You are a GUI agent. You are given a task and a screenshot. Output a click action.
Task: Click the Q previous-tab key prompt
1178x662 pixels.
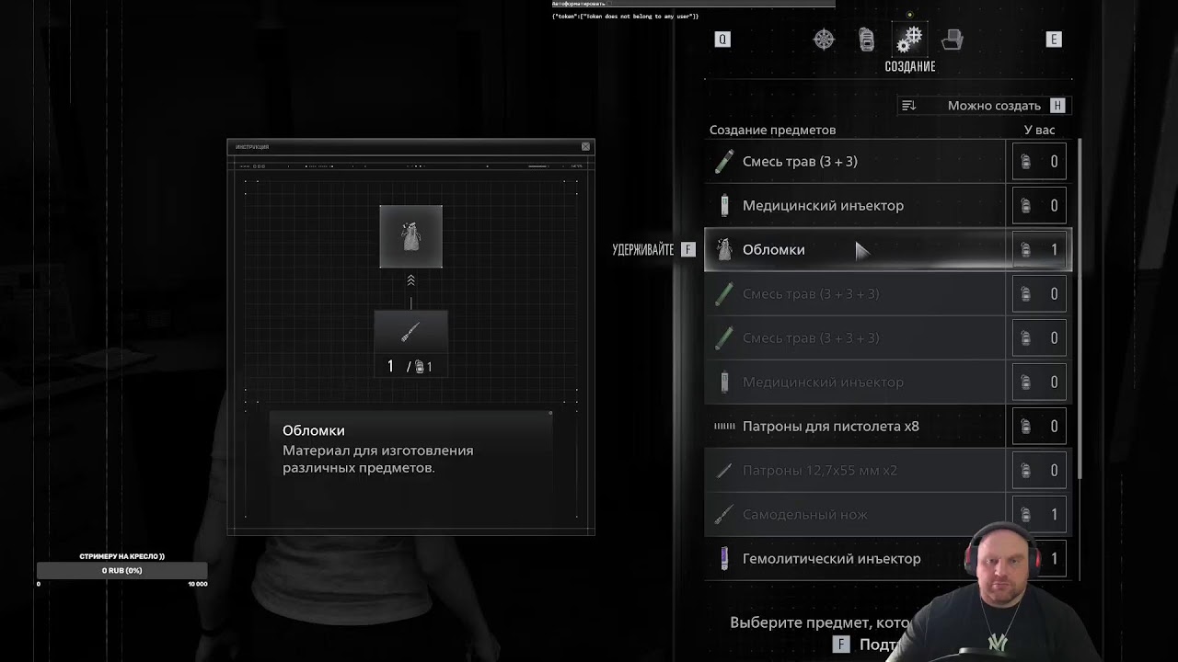pos(722,40)
